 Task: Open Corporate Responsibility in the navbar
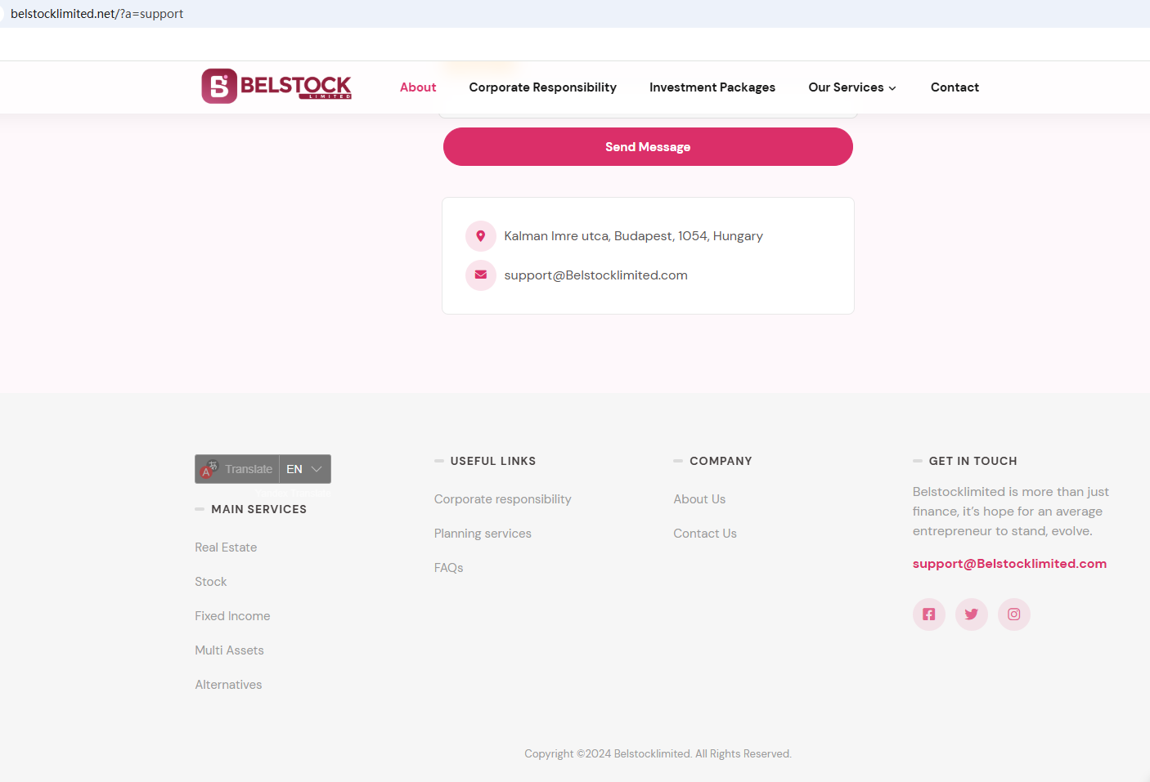(543, 87)
